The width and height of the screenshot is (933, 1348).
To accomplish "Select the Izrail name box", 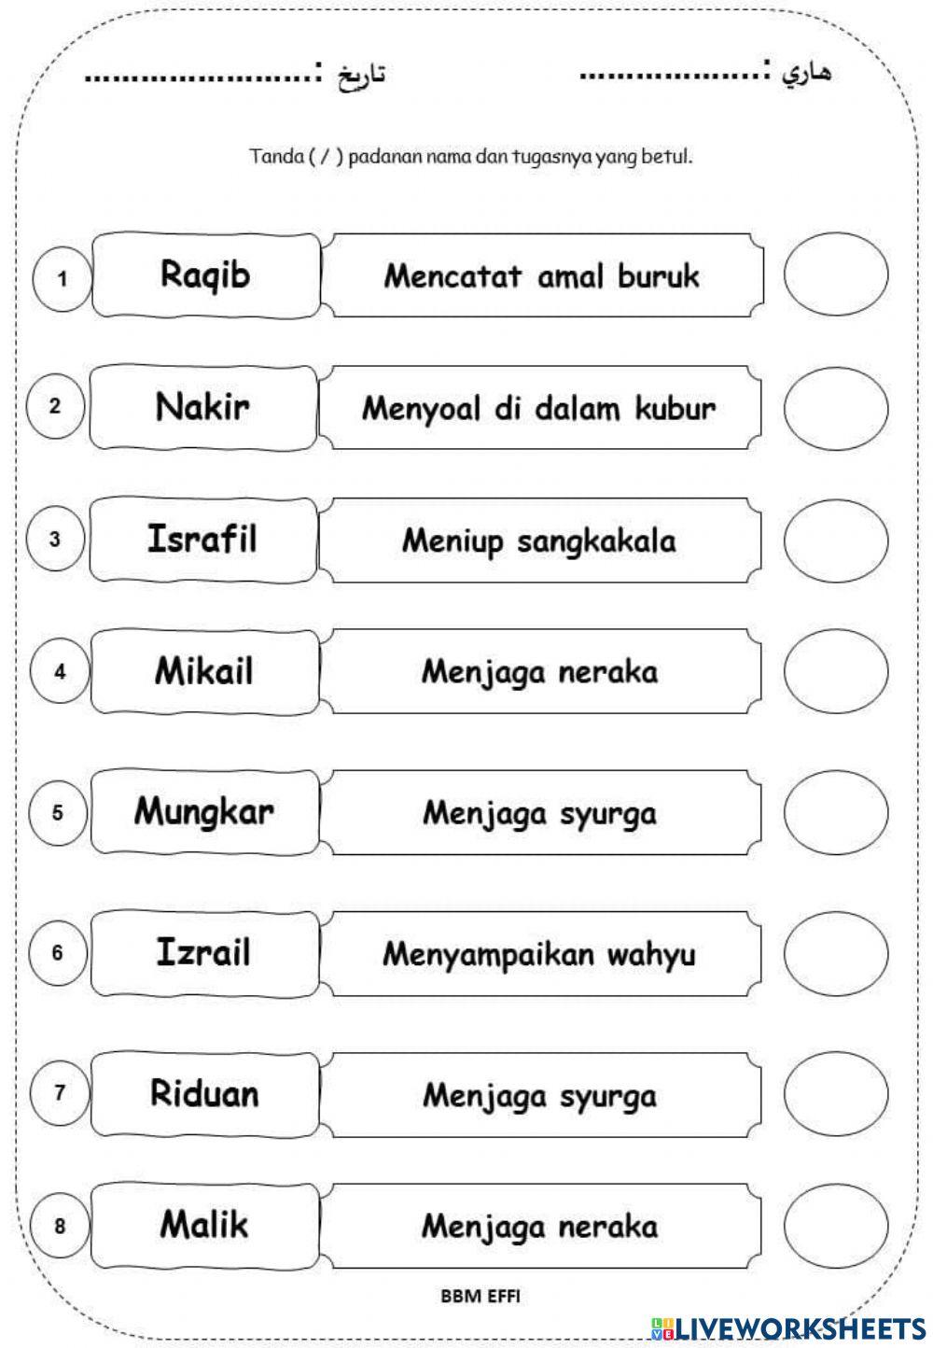I will (x=203, y=953).
